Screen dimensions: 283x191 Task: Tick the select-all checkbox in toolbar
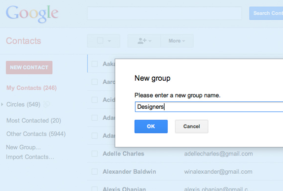pos(100,40)
